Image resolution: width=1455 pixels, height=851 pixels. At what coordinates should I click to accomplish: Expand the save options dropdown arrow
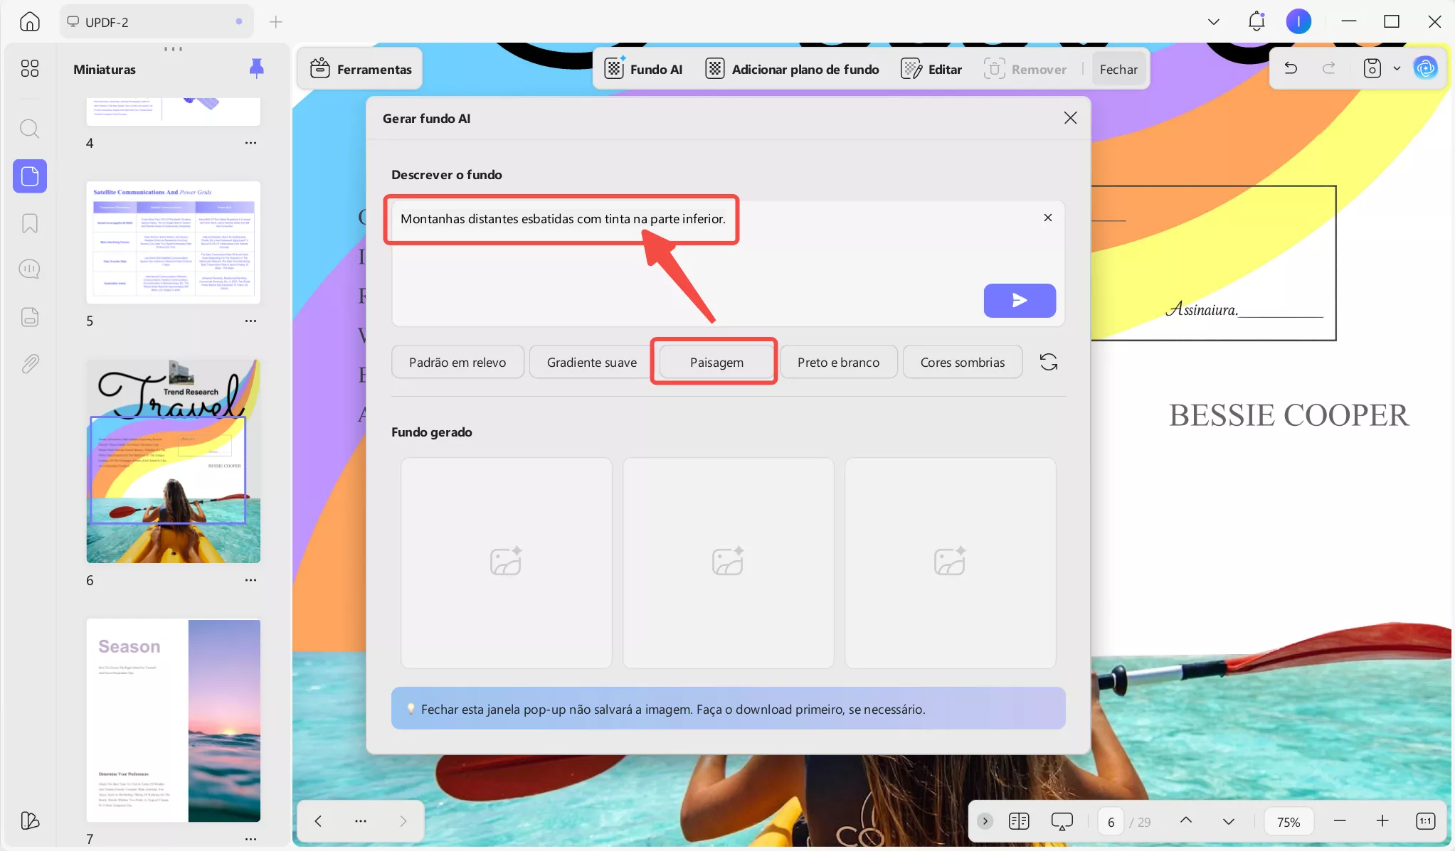click(1397, 68)
